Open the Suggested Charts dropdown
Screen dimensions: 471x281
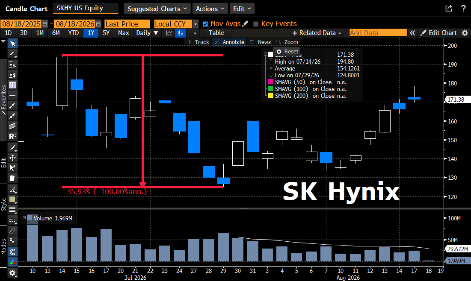click(157, 9)
